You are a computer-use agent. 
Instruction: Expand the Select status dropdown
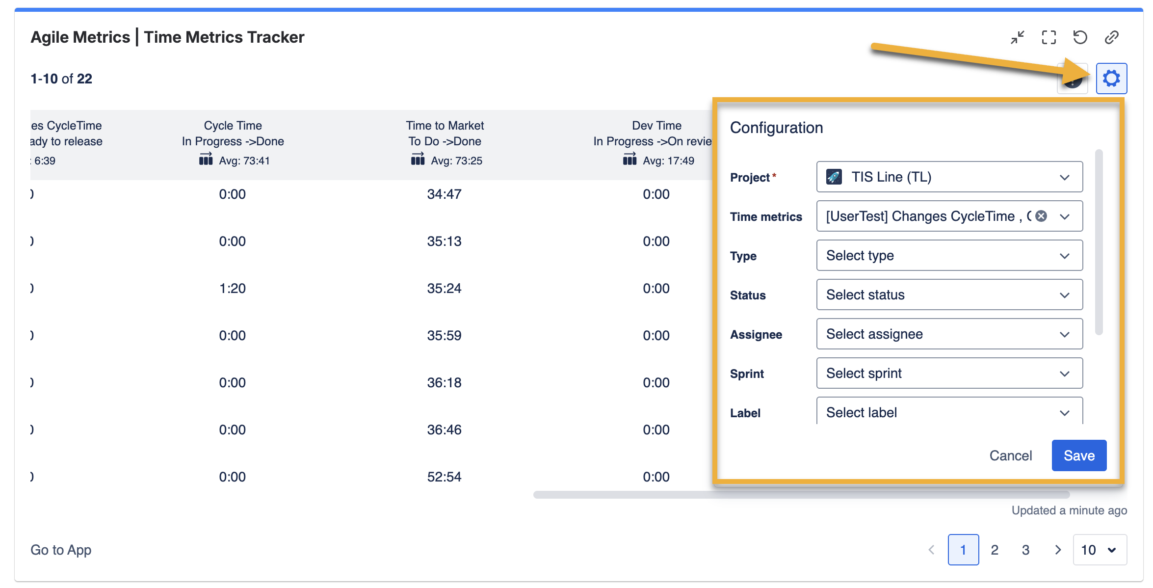[x=949, y=294]
